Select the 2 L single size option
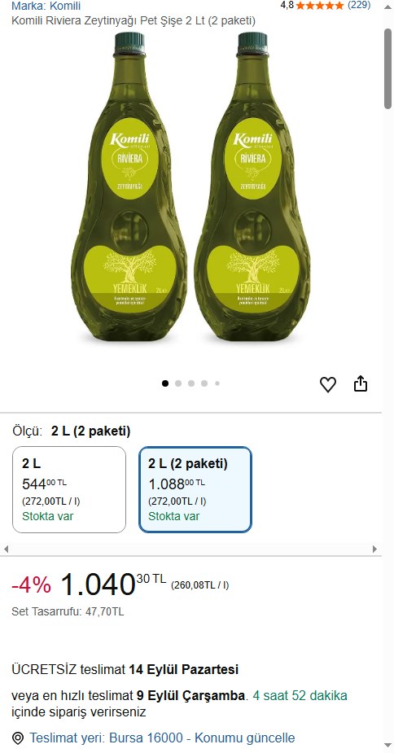 [x=69, y=489]
